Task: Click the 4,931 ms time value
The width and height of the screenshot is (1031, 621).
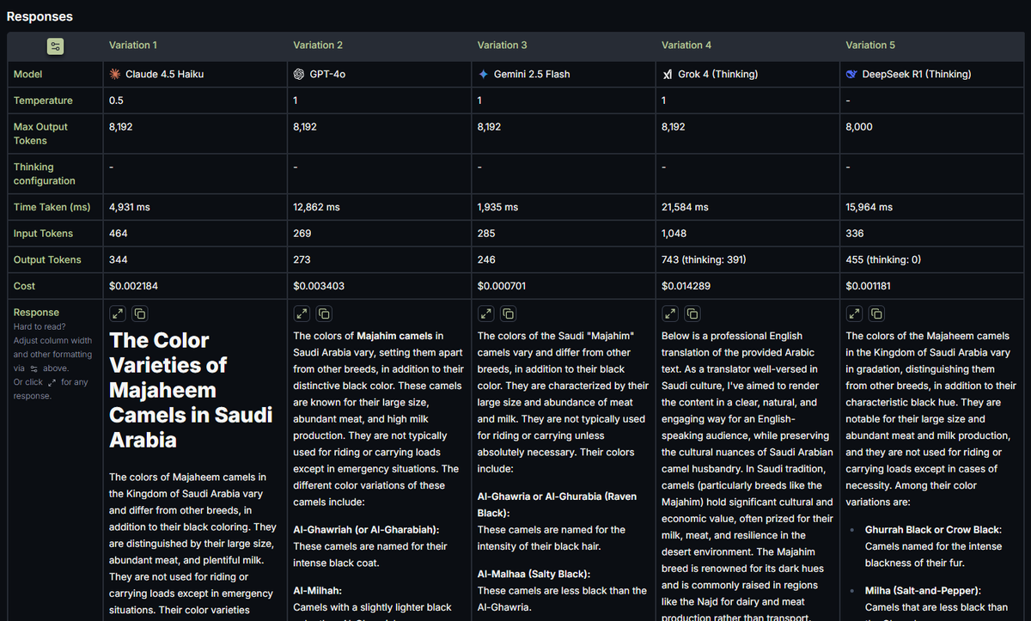Action: click(x=130, y=207)
